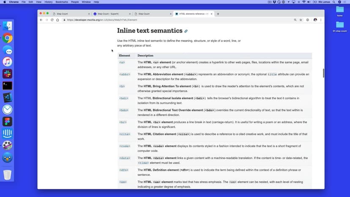
Task: Launch Visual Studio Code from the dock
Action: (x=7, y=98)
